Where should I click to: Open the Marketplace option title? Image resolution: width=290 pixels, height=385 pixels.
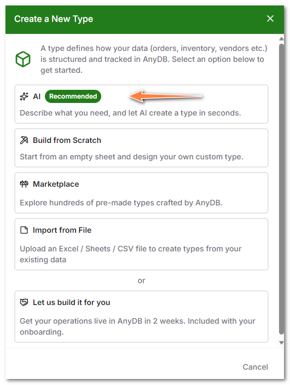pyautogui.click(x=56, y=184)
